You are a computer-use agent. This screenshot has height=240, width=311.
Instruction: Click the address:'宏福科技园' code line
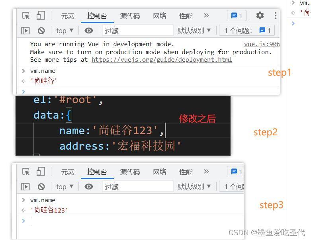tap(120, 146)
